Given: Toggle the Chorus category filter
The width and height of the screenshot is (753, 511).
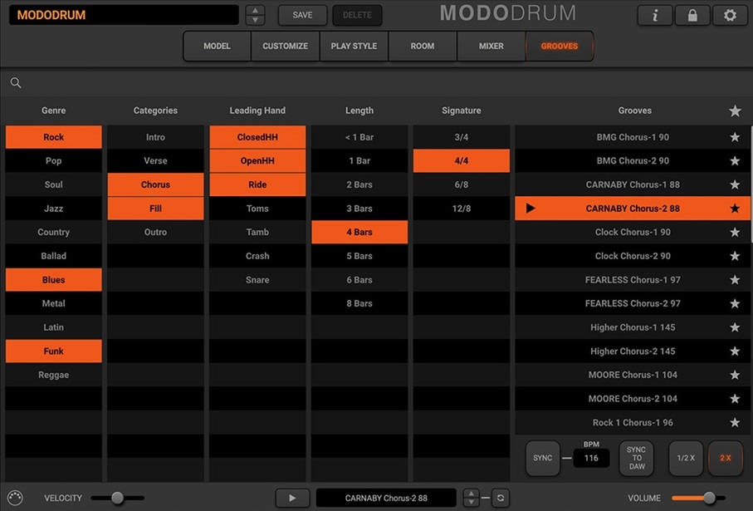Looking at the screenshot, I should (155, 184).
